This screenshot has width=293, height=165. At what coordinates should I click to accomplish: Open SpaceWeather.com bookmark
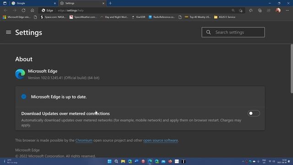(83, 17)
